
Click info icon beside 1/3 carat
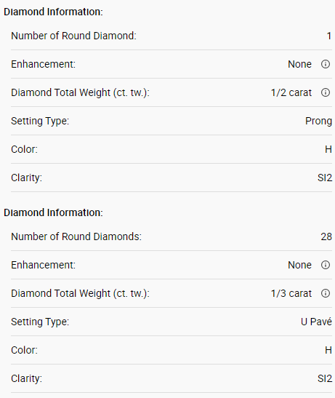point(326,293)
